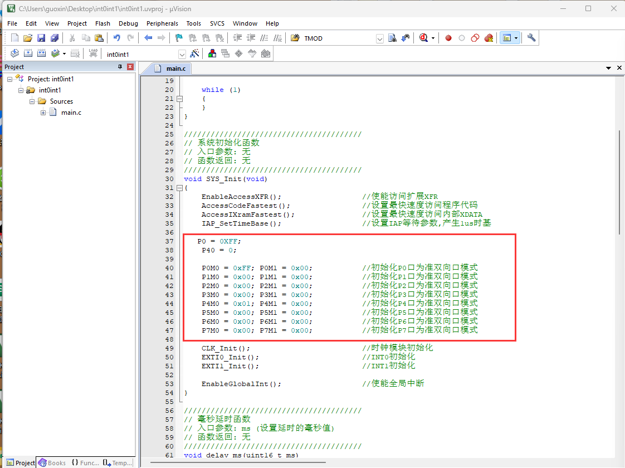Click the Save file icon

[41, 38]
